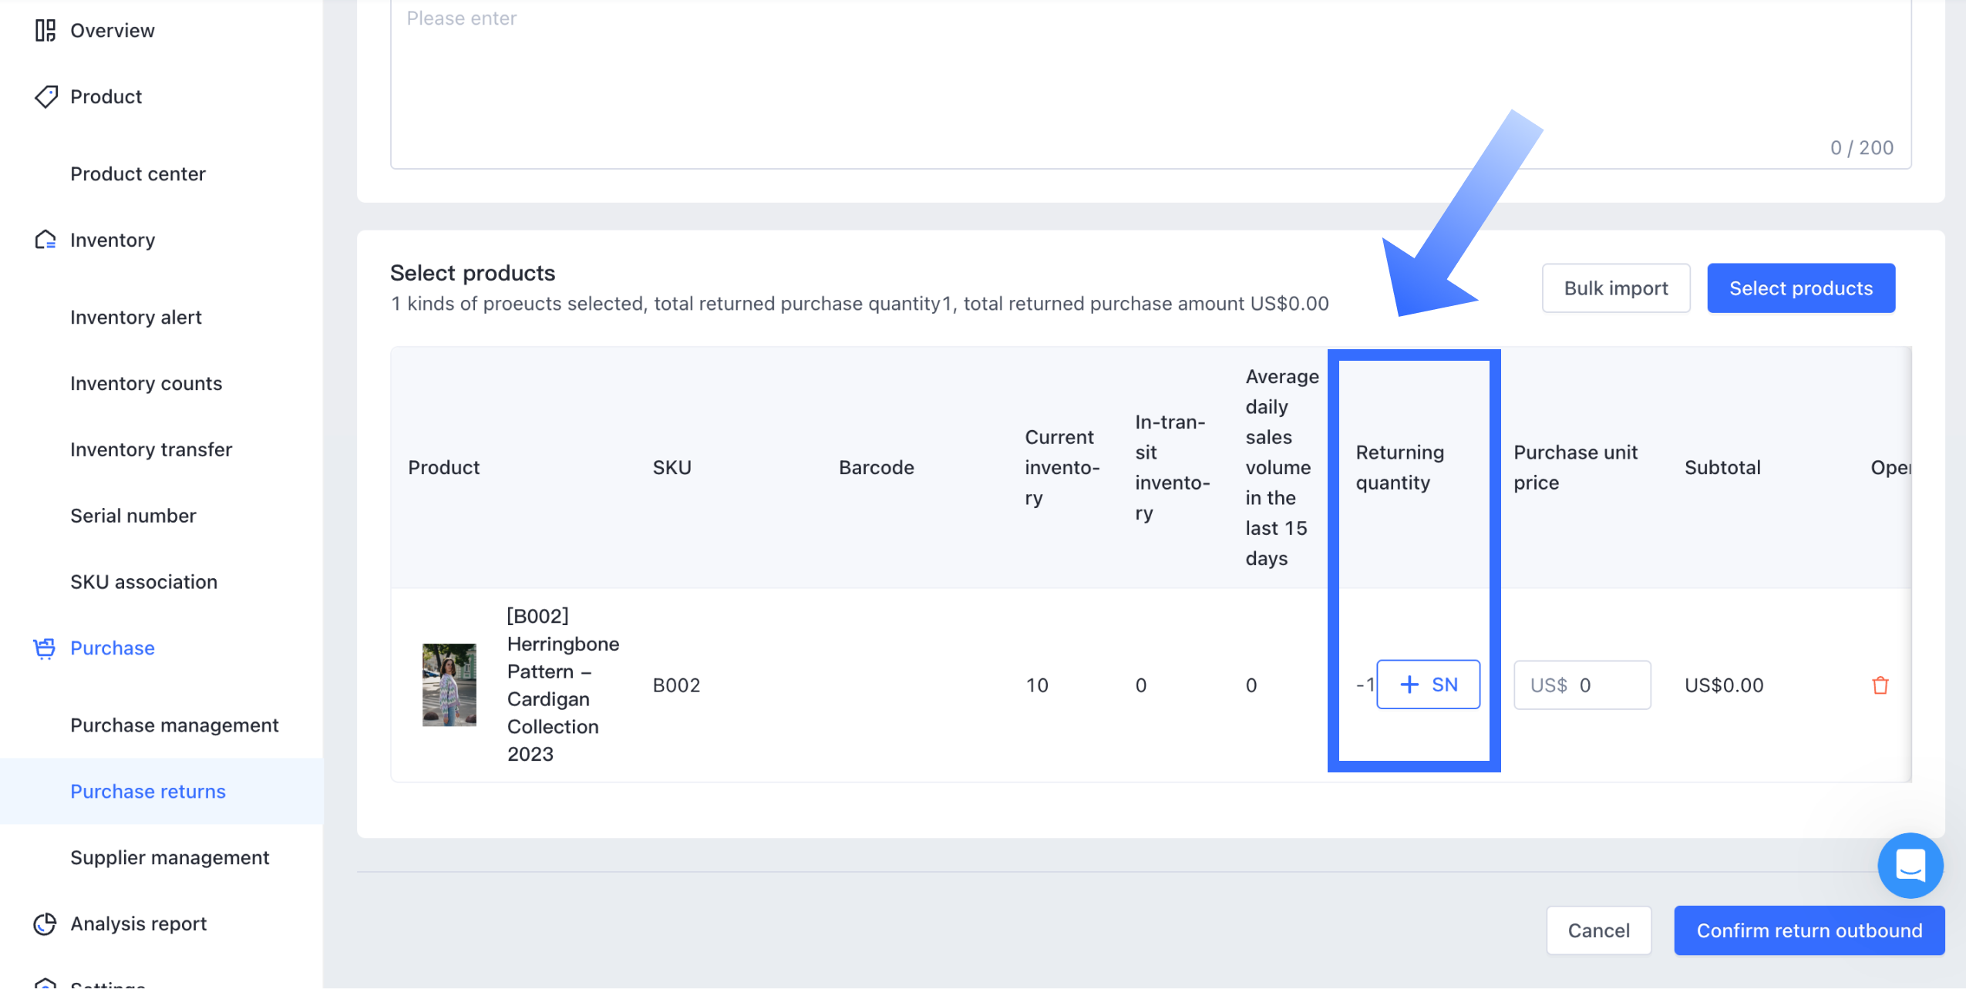Click the Herringbone Cardigan product thumbnail
1966x989 pixels.
[449, 685]
